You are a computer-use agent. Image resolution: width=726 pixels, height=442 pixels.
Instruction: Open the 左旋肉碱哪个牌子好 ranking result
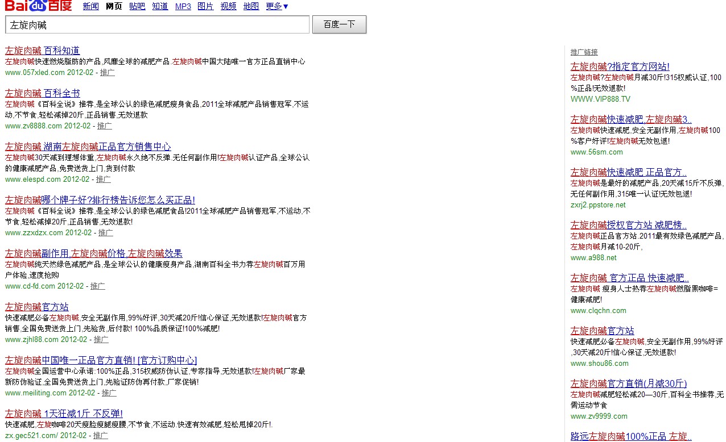[100, 200]
